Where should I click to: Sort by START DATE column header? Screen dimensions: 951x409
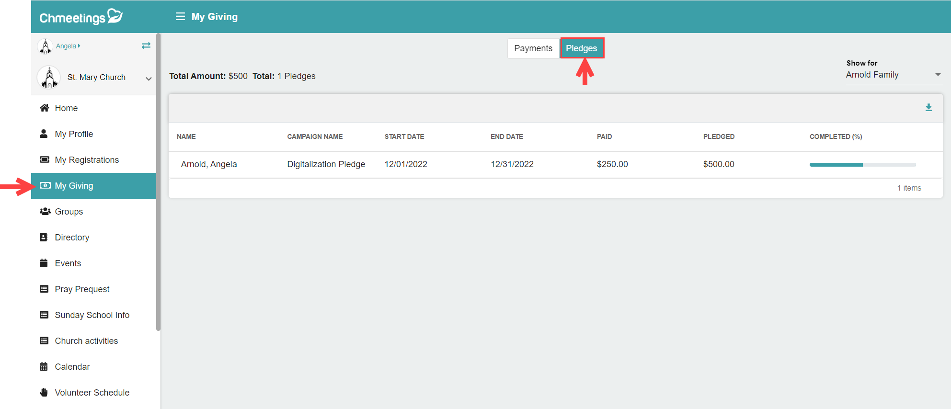[x=404, y=136]
